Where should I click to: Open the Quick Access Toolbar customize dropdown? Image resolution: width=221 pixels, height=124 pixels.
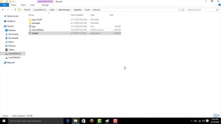click(13, 2)
